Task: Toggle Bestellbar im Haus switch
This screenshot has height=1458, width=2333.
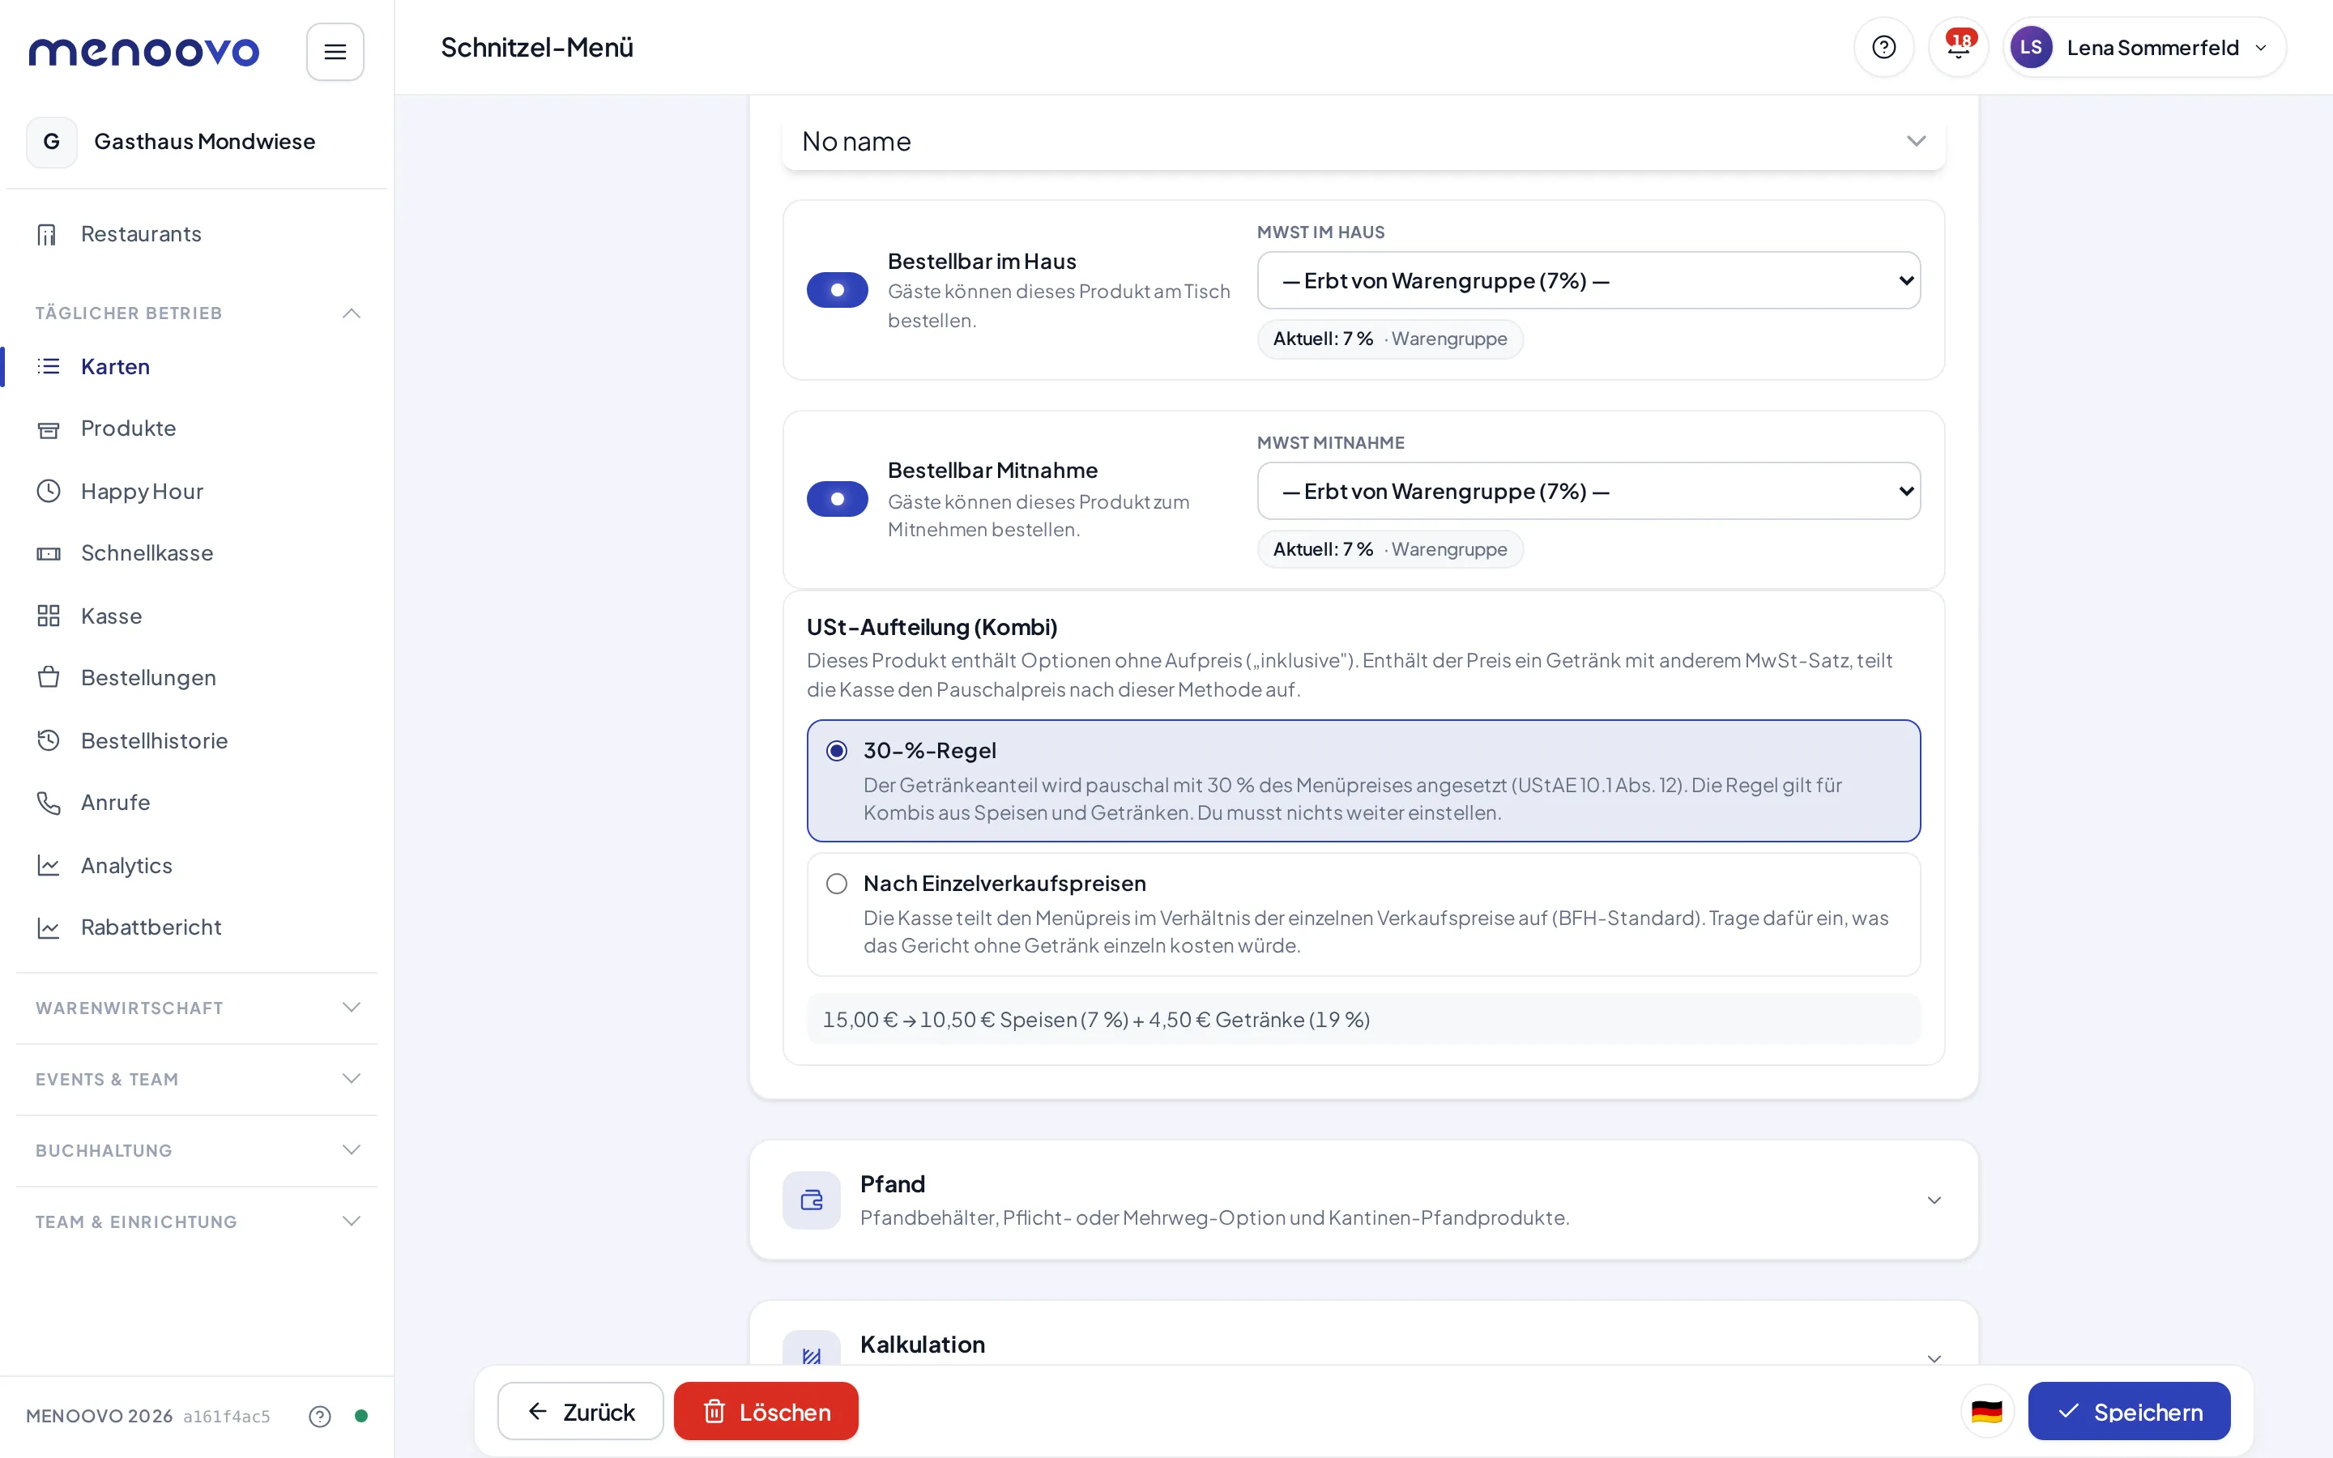Action: pyautogui.click(x=837, y=290)
